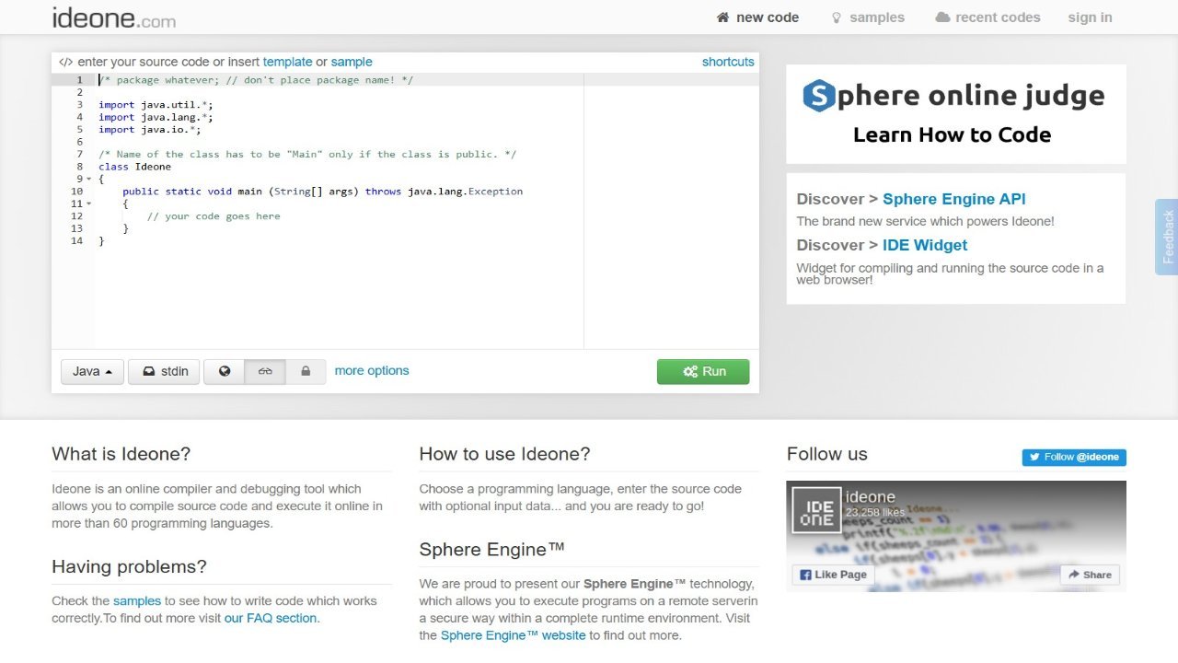Click the sign in menu item

tap(1090, 17)
